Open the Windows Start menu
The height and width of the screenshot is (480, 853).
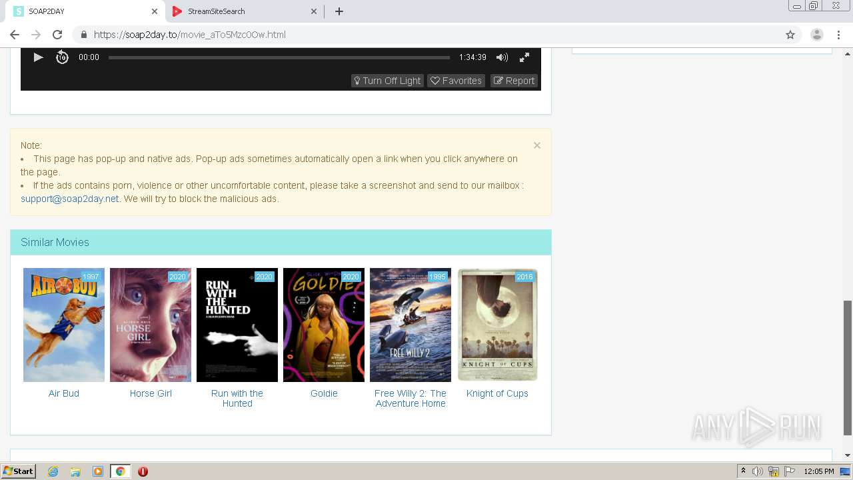pyautogui.click(x=18, y=471)
